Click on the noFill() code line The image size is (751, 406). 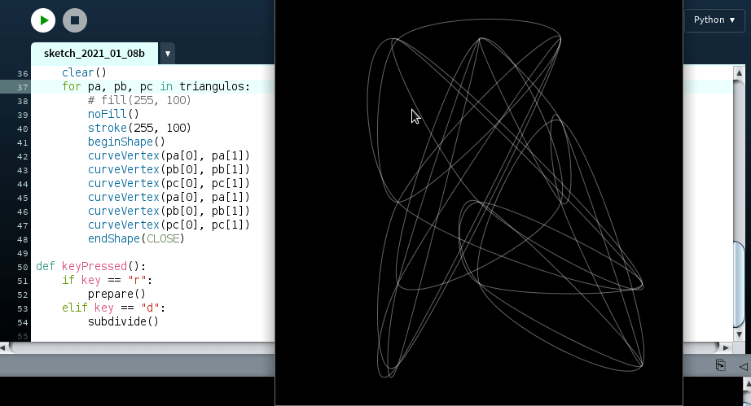coord(113,115)
